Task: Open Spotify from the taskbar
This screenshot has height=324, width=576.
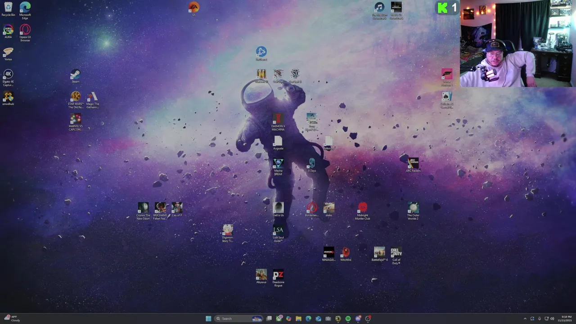Action: 348,319
